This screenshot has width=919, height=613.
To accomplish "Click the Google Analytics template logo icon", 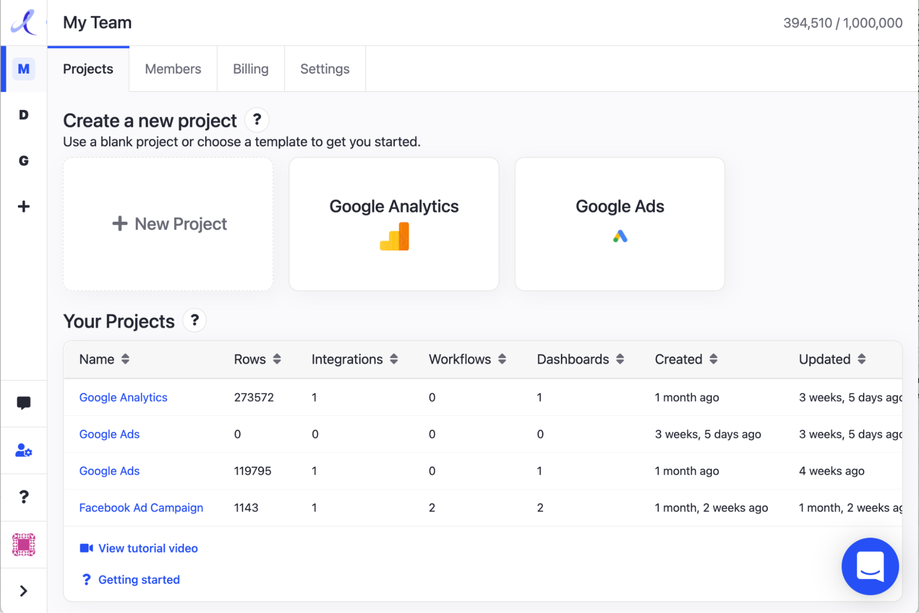I will click(394, 236).
